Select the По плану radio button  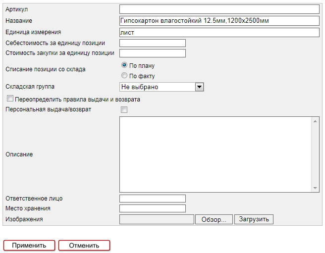coord(124,65)
